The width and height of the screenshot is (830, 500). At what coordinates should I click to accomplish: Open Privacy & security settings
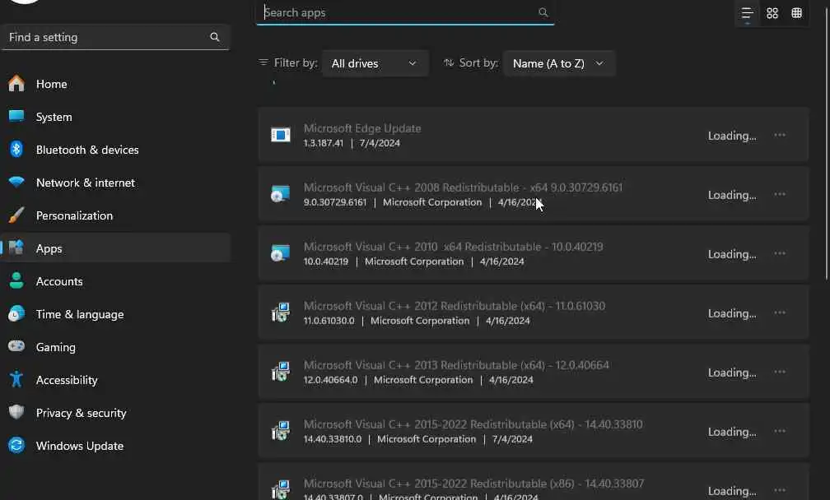(115, 413)
